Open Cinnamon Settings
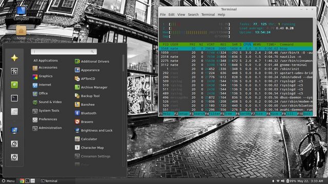The height and width of the screenshot is (184, 328). click(93, 156)
